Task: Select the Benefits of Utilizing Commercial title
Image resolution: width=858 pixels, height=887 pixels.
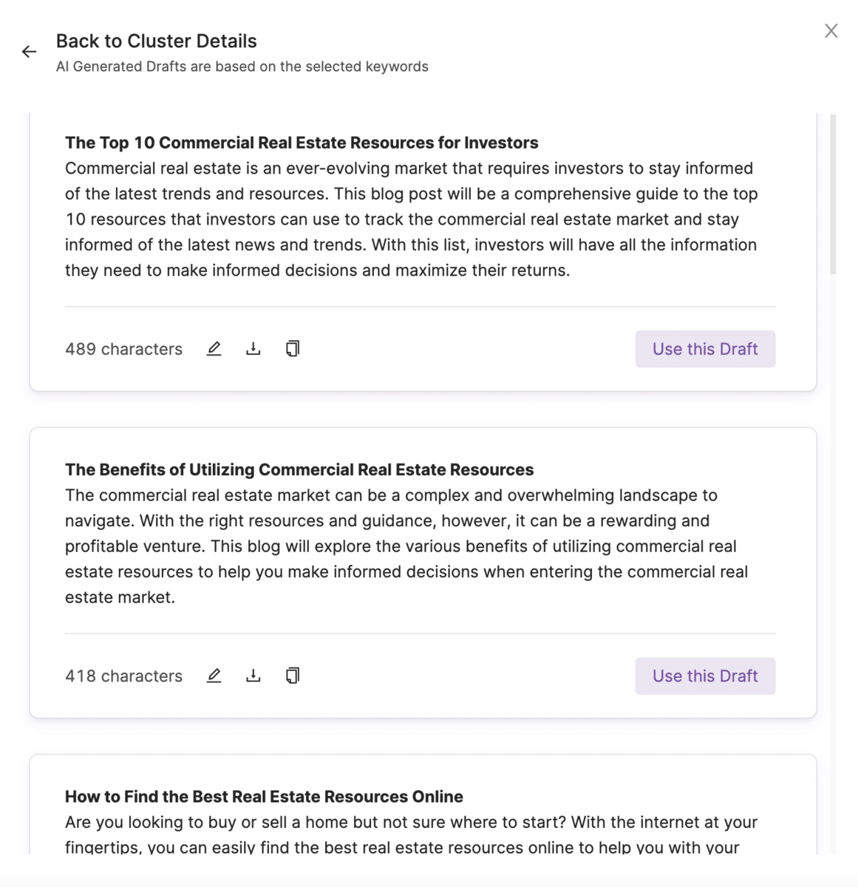Action: point(299,470)
